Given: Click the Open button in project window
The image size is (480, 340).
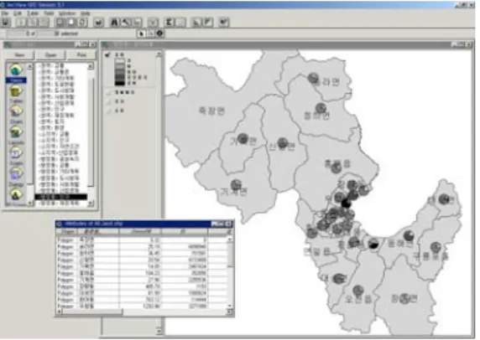Looking at the screenshot, I should 50,54.
